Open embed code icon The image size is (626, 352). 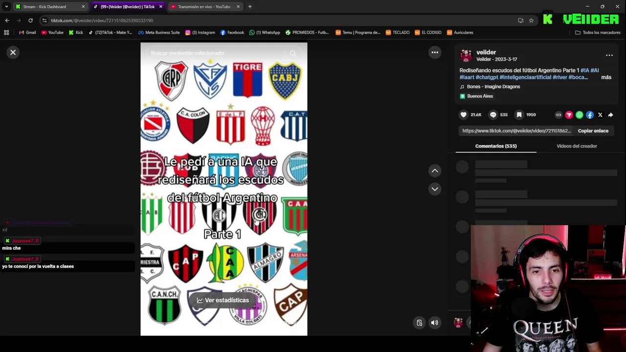point(559,115)
